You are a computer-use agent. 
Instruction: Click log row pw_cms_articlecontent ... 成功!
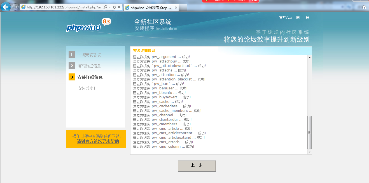coord(169,133)
